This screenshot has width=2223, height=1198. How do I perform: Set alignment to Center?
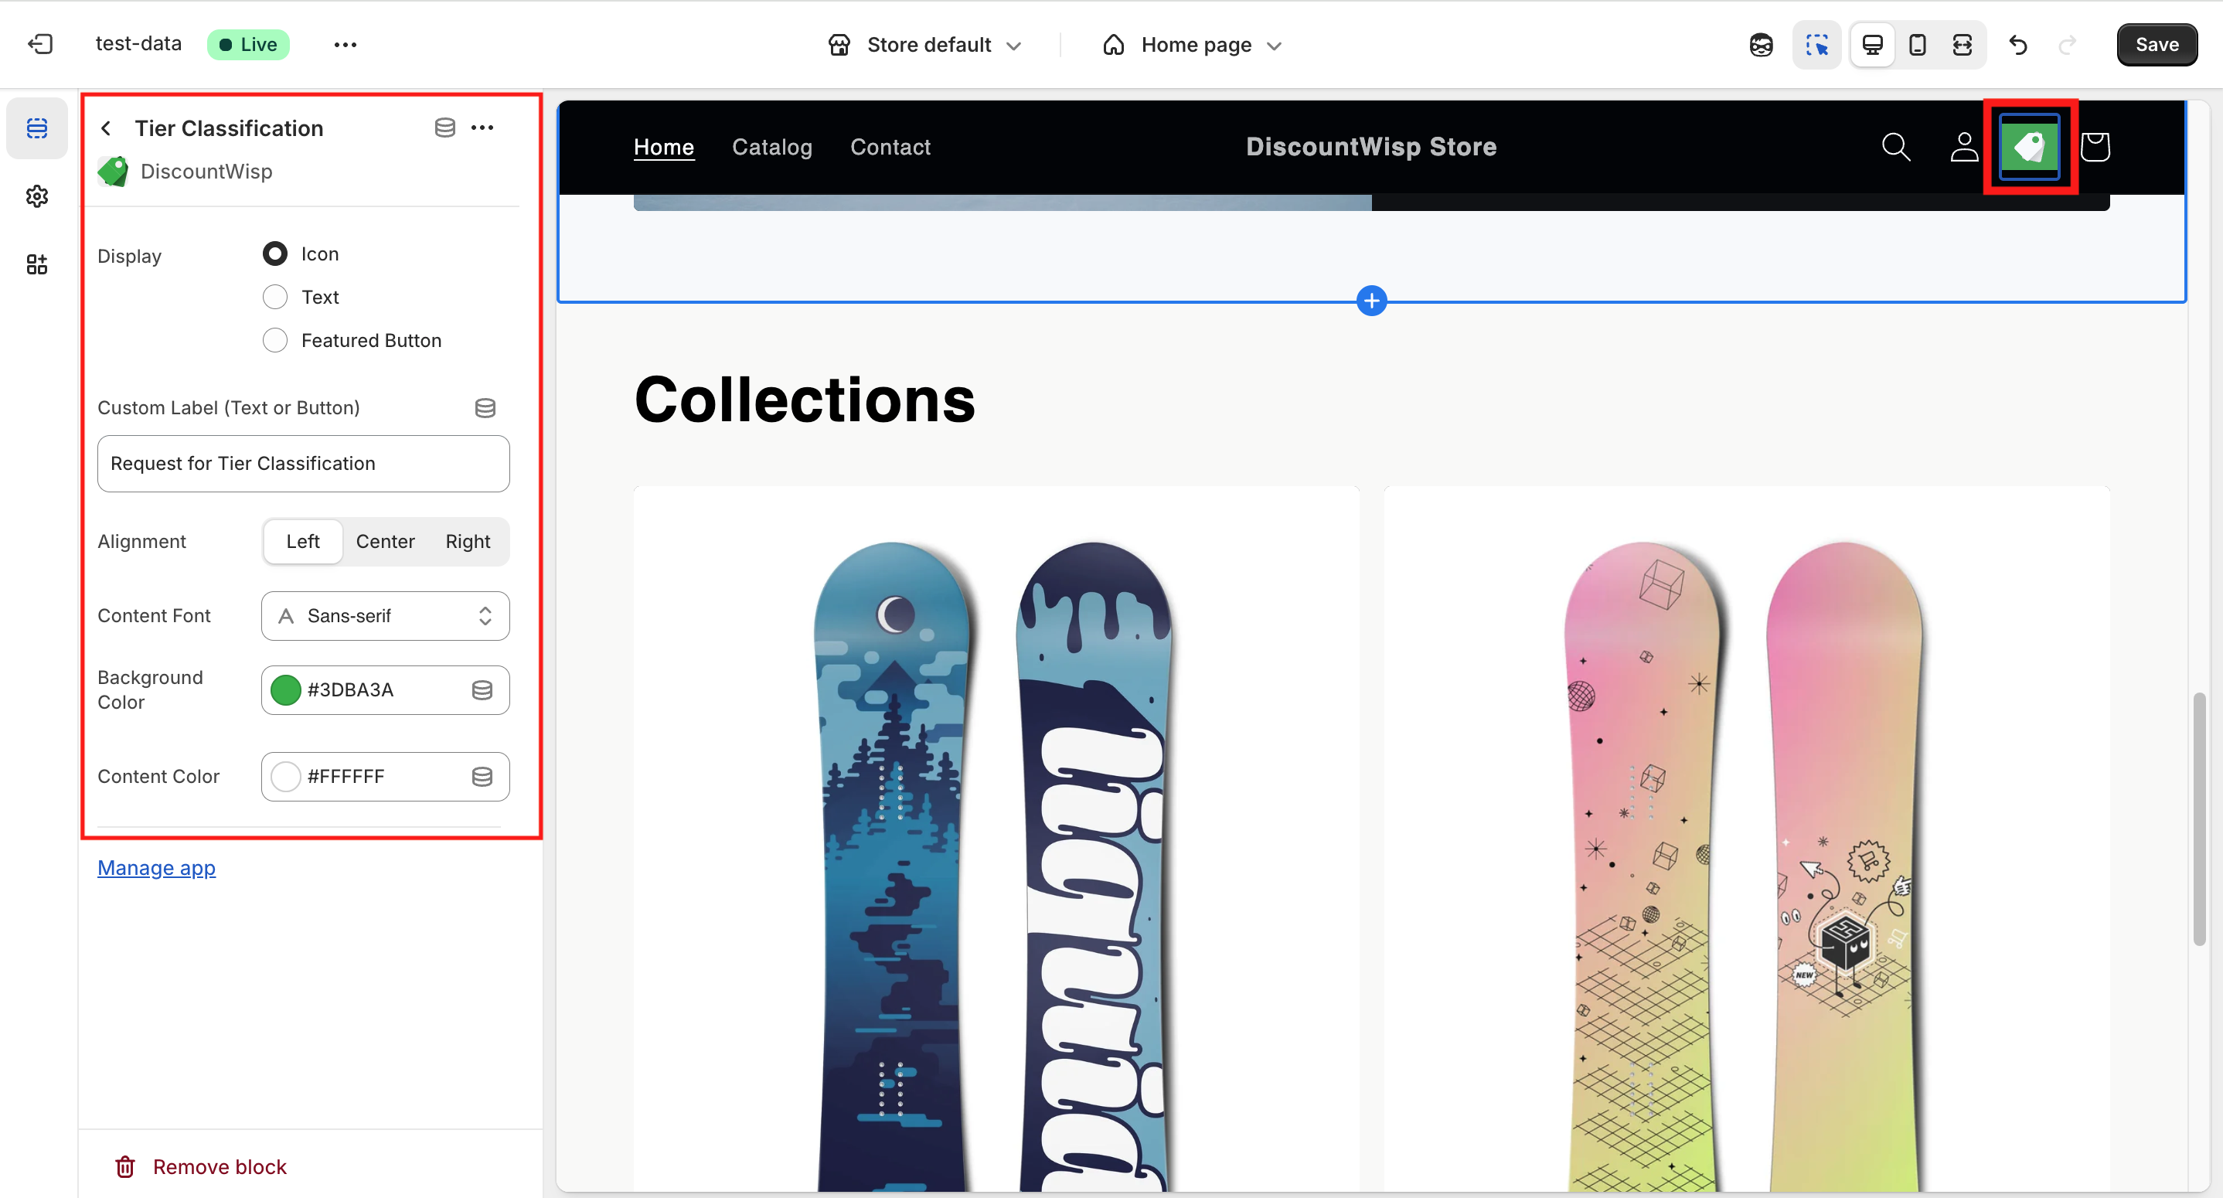click(385, 541)
